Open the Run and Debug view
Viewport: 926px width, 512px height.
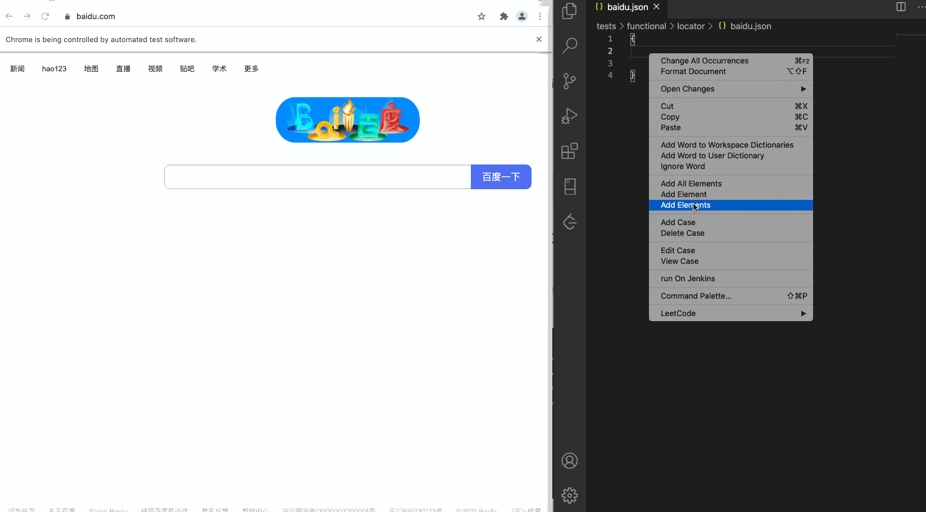[570, 116]
